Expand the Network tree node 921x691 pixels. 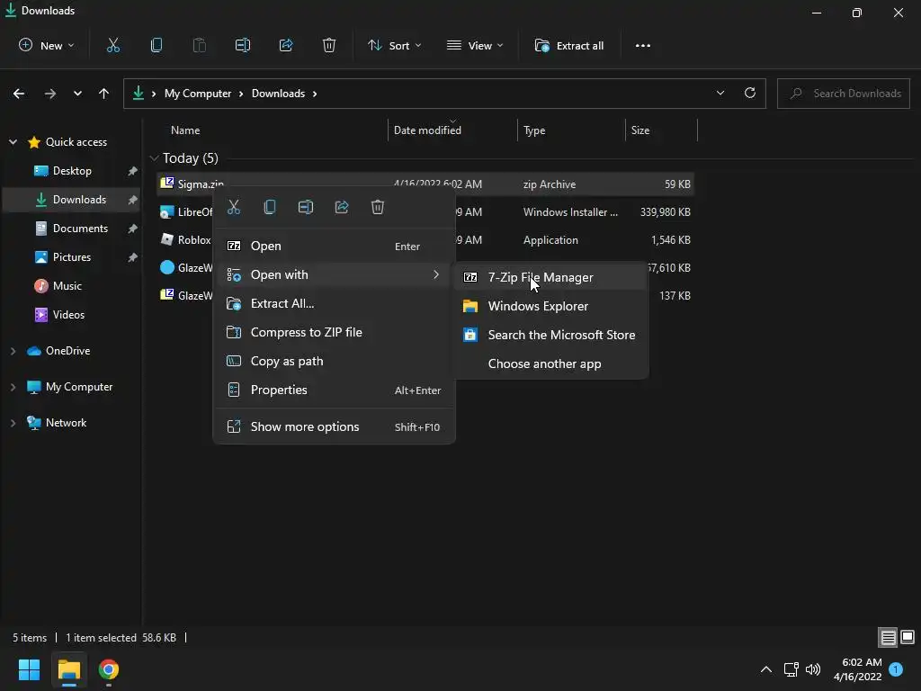tap(13, 423)
